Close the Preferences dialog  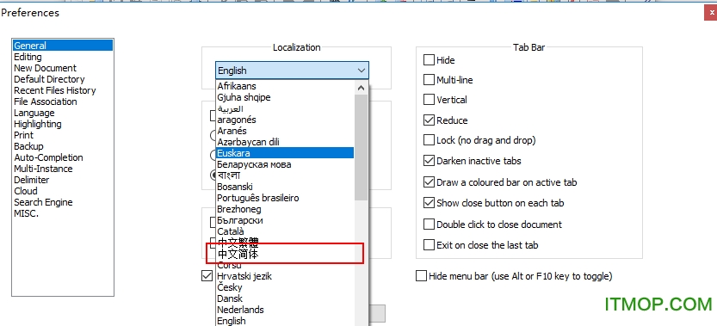pyautogui.click(x=710, y=13)
